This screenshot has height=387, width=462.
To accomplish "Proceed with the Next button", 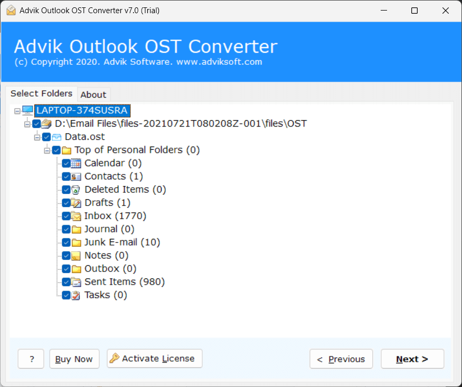I will point(412,359).
